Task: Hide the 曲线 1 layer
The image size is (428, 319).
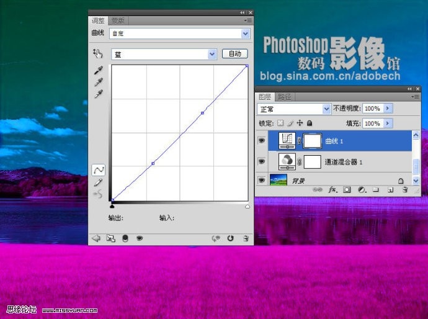Action: [262, 140]
